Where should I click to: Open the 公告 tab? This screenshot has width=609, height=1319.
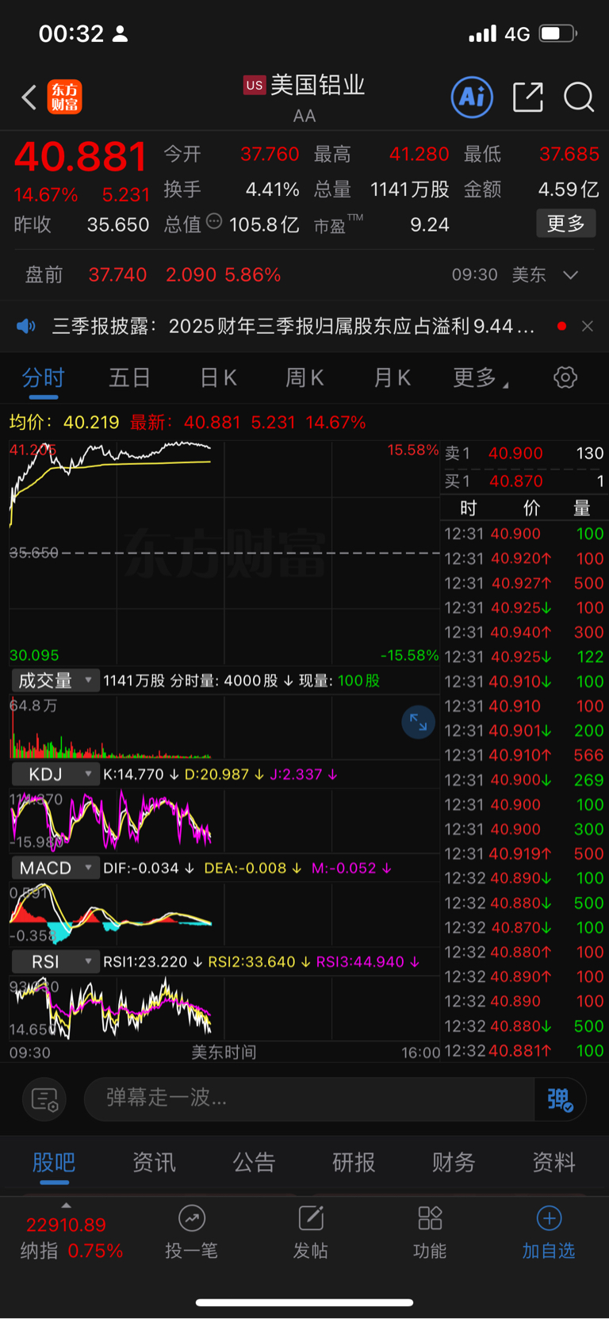pyautogui.click(x=254, y=1163)
